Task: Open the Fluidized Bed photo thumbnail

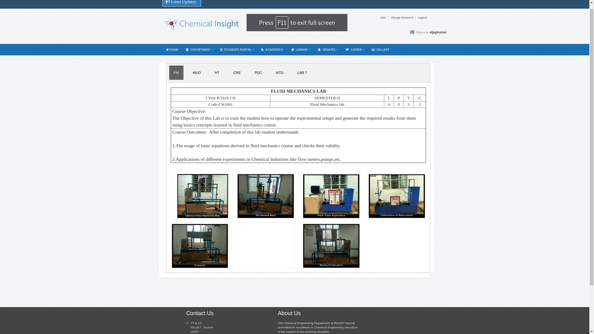Action: tap(265, 196)
